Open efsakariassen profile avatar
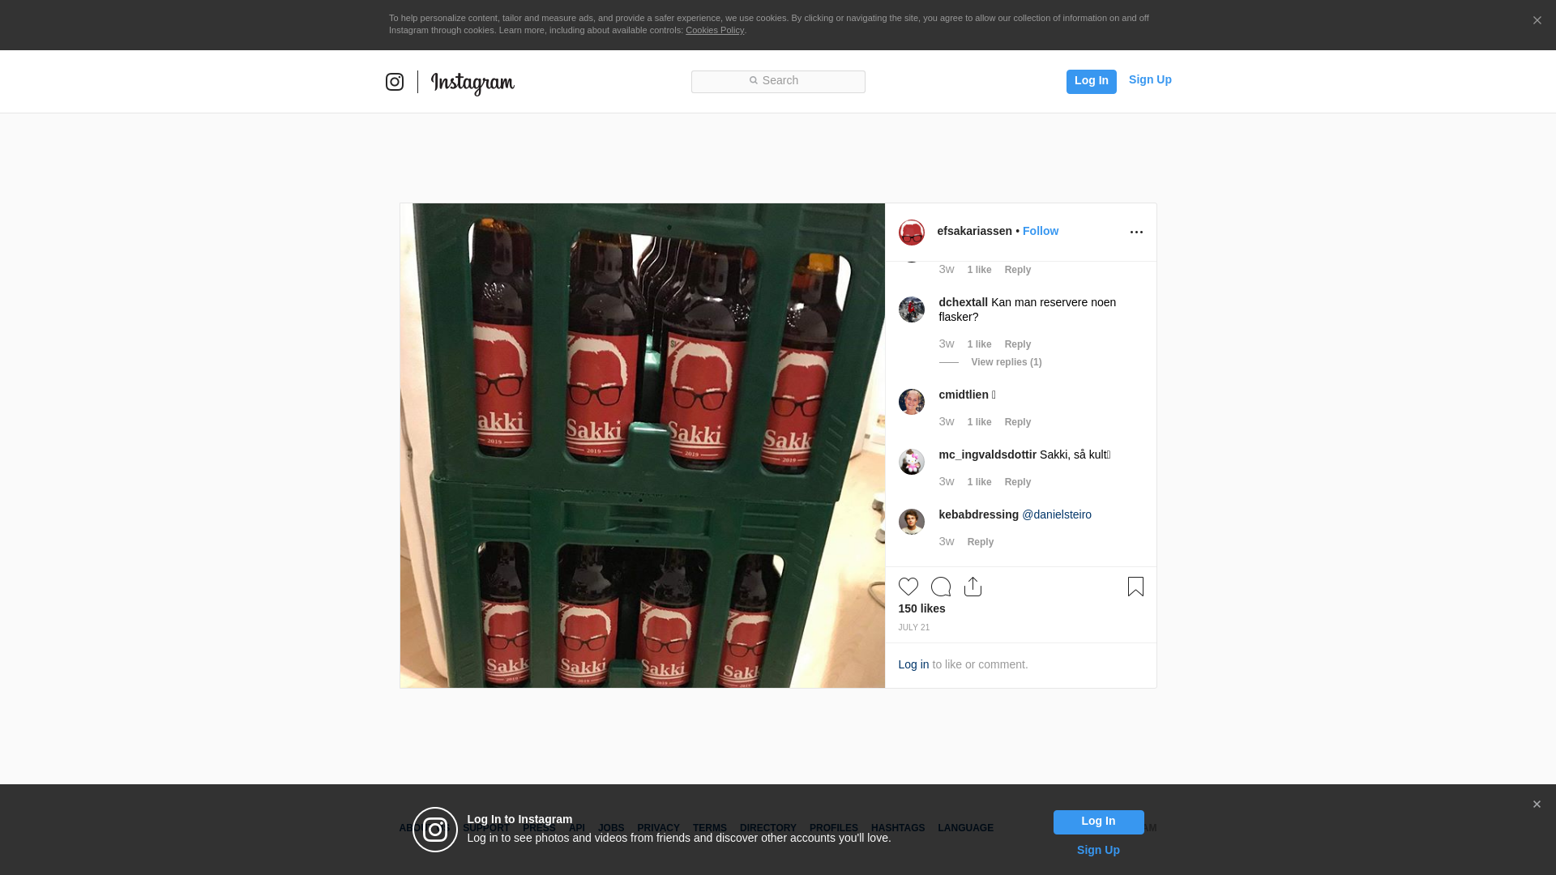The height and width of the screenshot is (875, 1556). (912, 233)
